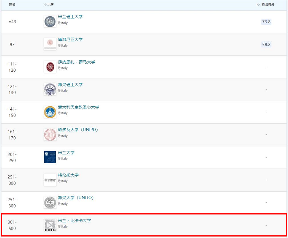Open the 都灵理工大学 link
The height and width of the screenshot is (238, 288).
pyautogui.click(x=70, y=85)
